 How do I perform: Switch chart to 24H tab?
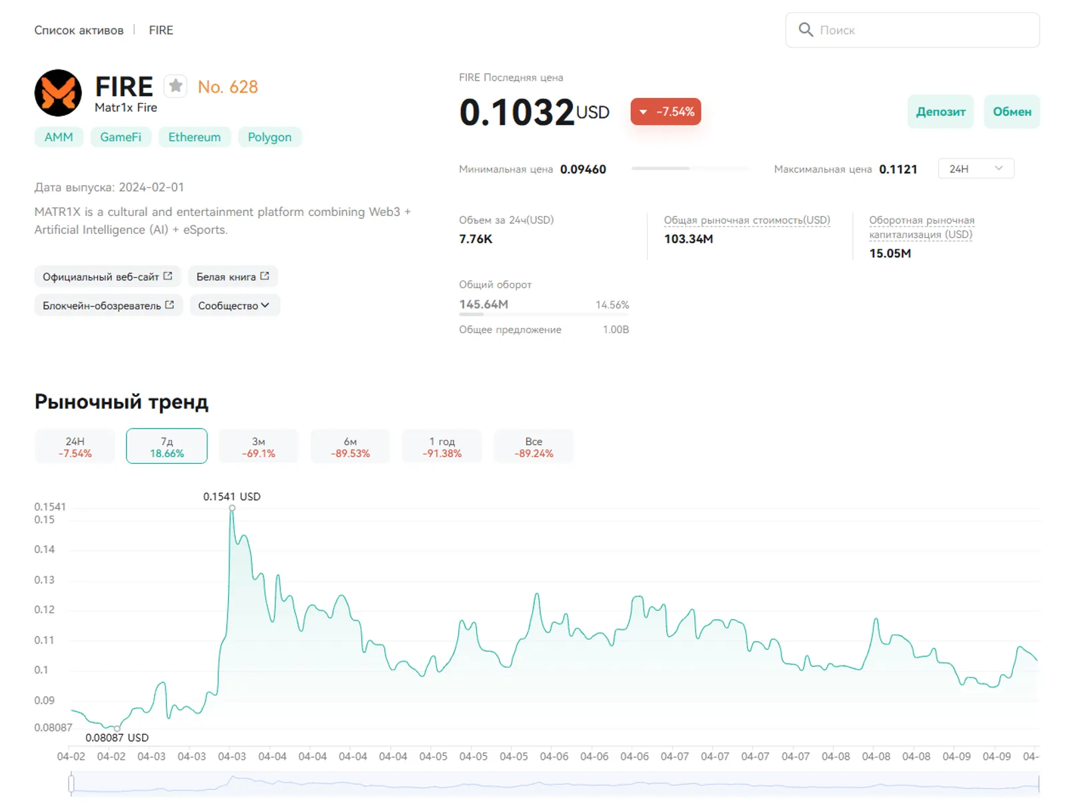75,446
